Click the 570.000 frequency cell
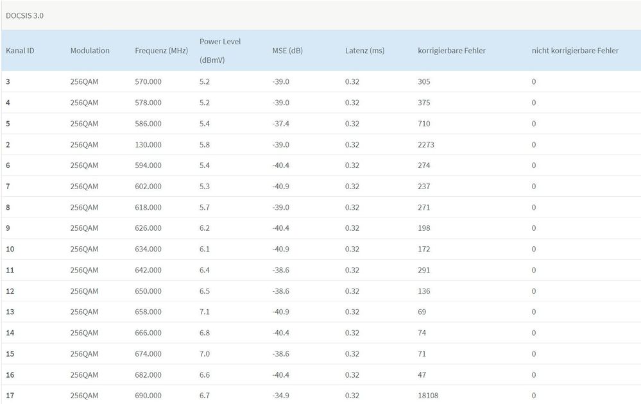 pos(148,82)
